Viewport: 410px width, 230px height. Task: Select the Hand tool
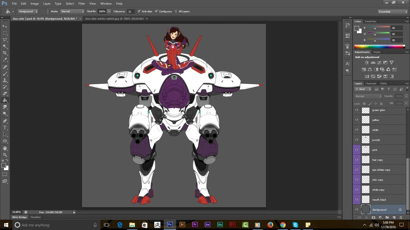pos(5,148)
